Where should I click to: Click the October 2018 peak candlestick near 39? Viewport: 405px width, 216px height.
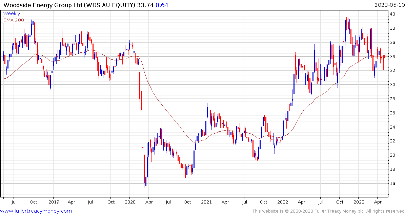coord(33,23)
